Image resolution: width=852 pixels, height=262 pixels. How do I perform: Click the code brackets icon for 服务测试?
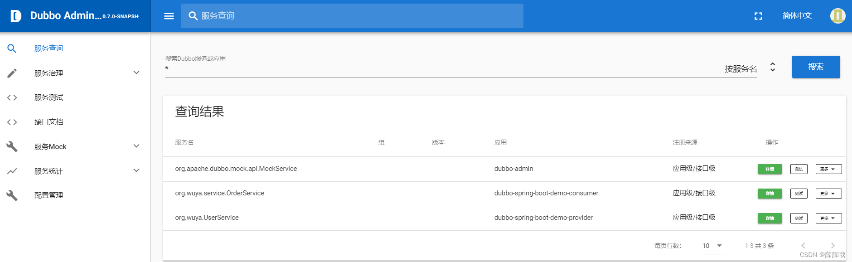[12, 97]
